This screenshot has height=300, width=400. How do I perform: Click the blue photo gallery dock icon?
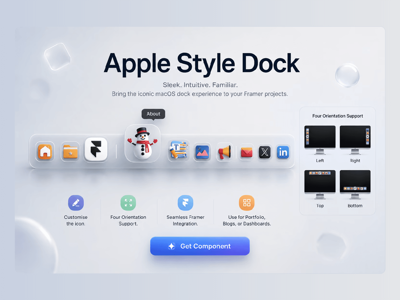pyautogui.click(x=202, y=152)
